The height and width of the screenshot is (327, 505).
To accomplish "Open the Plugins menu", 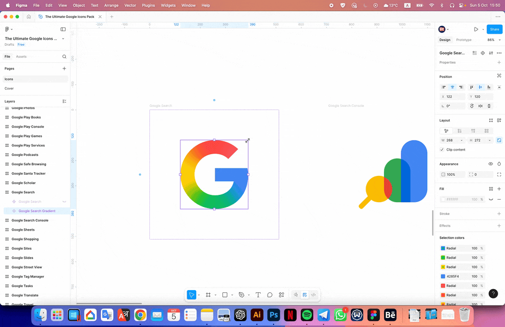I will pos(148,5).
